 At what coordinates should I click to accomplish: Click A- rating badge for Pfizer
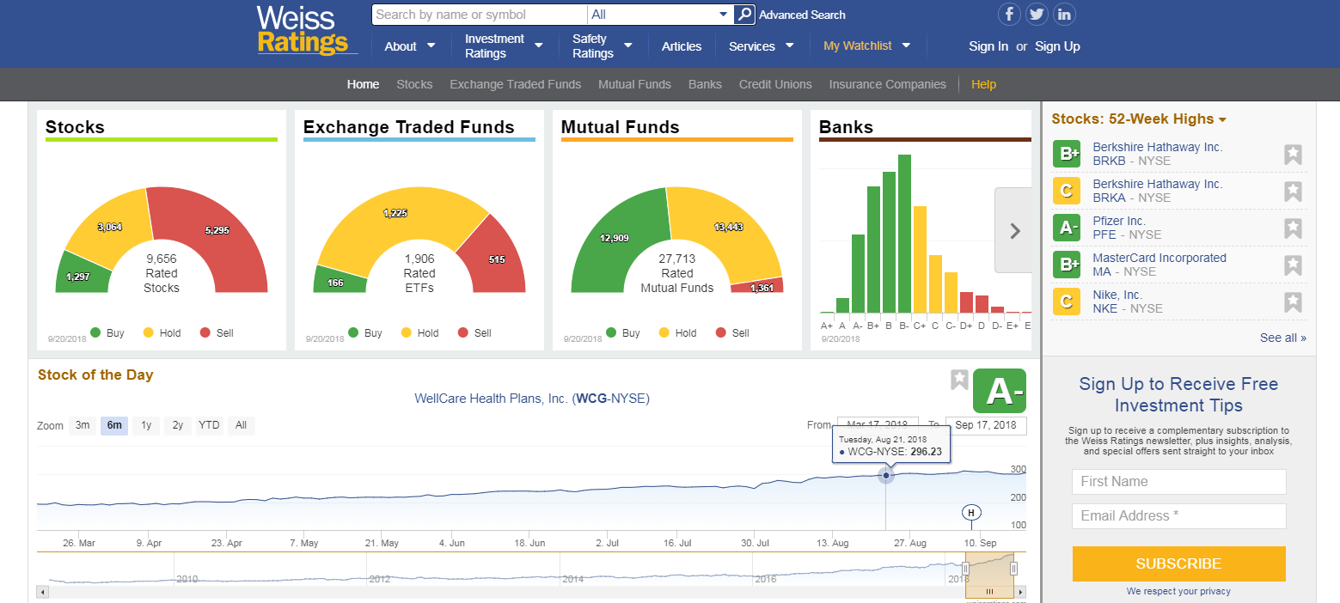click(1067, 228)
